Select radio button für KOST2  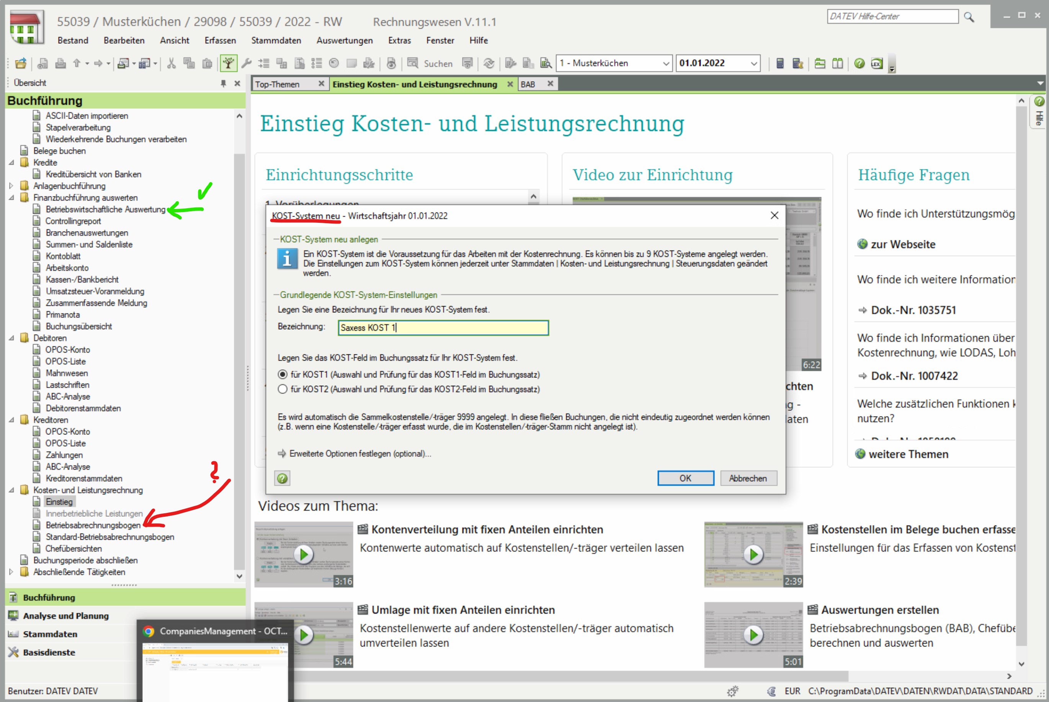[282, 389]
